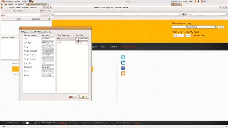Click the Connection header value field
Image resolution: width=228 pixels, height=128 pixels.
(48, 67)
